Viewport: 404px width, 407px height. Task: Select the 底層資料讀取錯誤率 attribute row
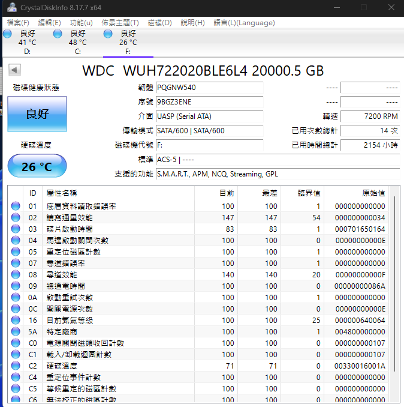(x=198, y=206)
